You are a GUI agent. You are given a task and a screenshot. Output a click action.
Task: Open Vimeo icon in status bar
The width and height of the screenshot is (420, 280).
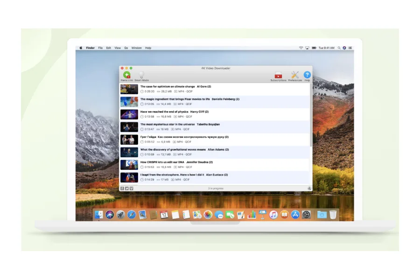[131, 189]
